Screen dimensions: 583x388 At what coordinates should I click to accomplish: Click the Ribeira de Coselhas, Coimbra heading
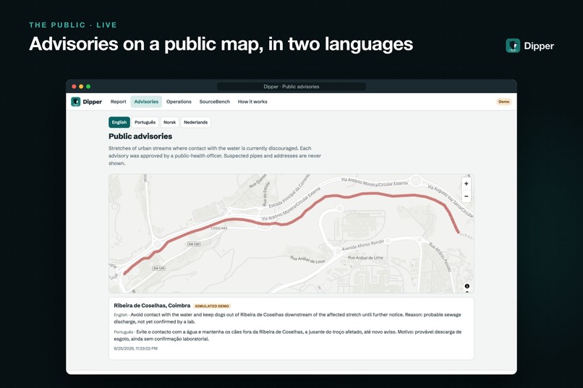tap(152, 306)
